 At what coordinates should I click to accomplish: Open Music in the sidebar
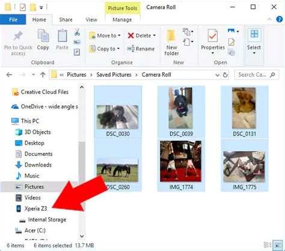click(x=27, y=176)
